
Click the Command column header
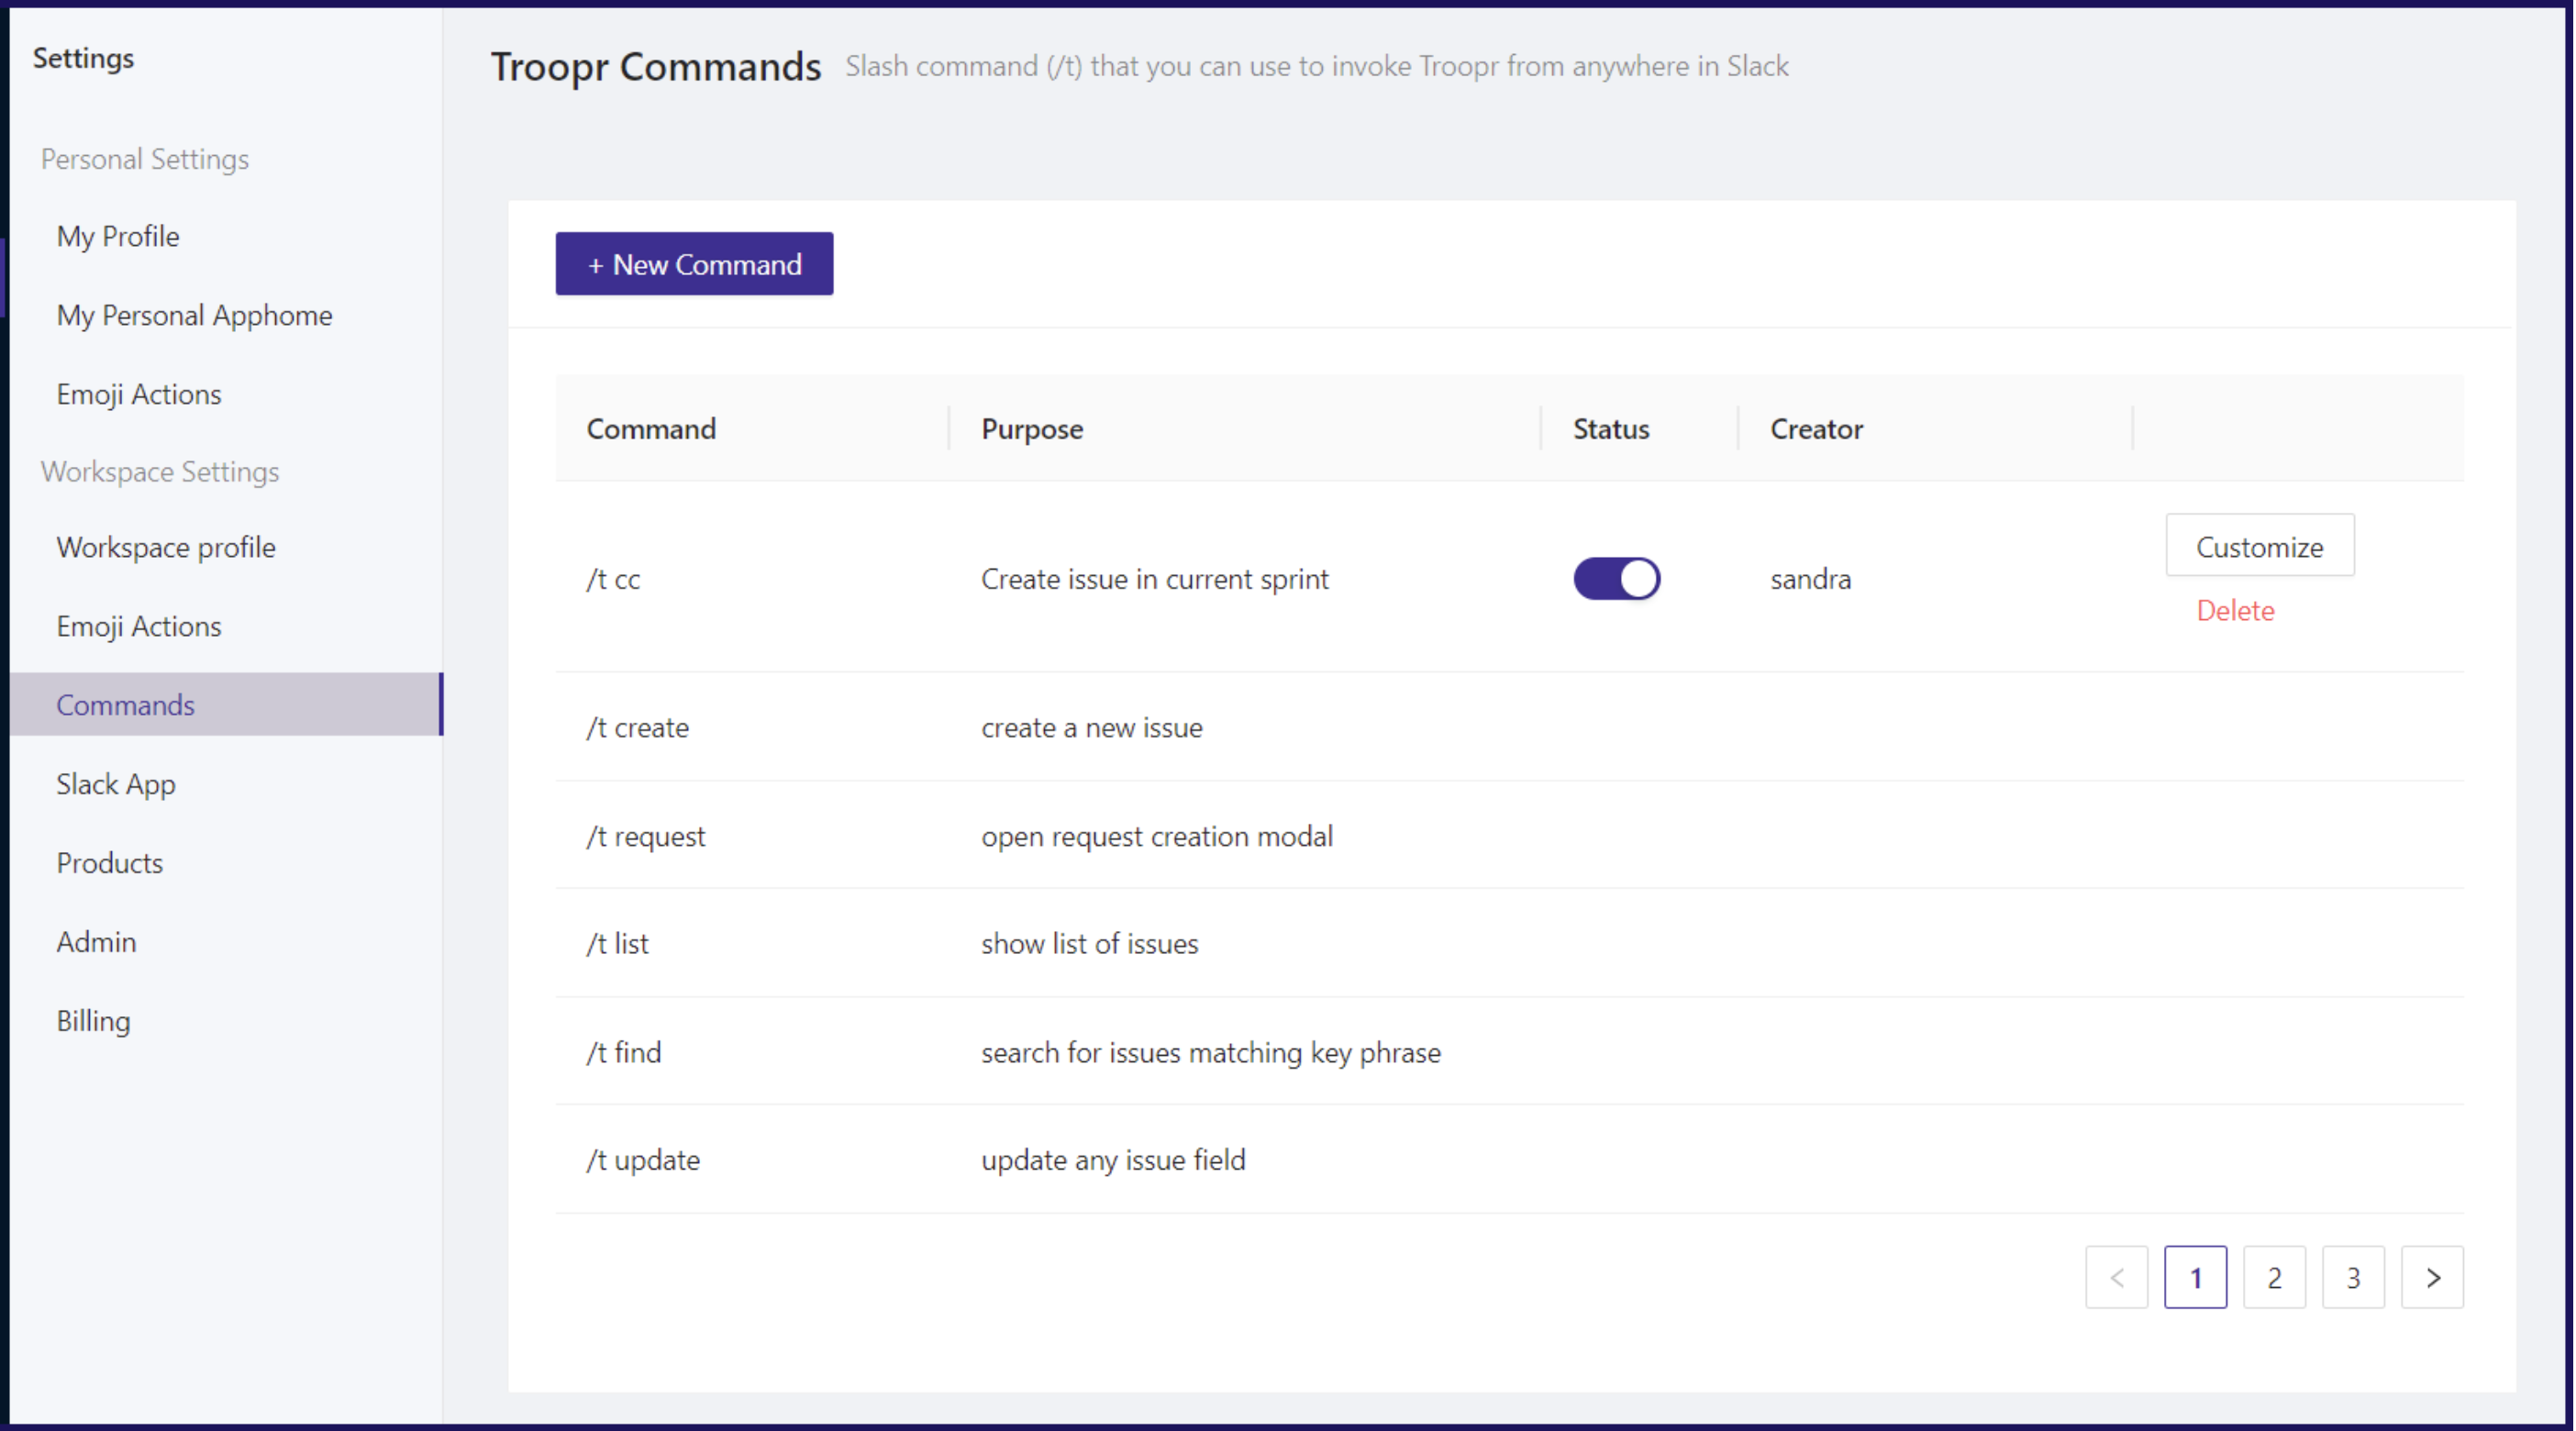[x=651, y=429]
